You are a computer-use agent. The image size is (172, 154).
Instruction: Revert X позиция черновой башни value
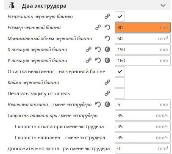(x=98, y=49)
